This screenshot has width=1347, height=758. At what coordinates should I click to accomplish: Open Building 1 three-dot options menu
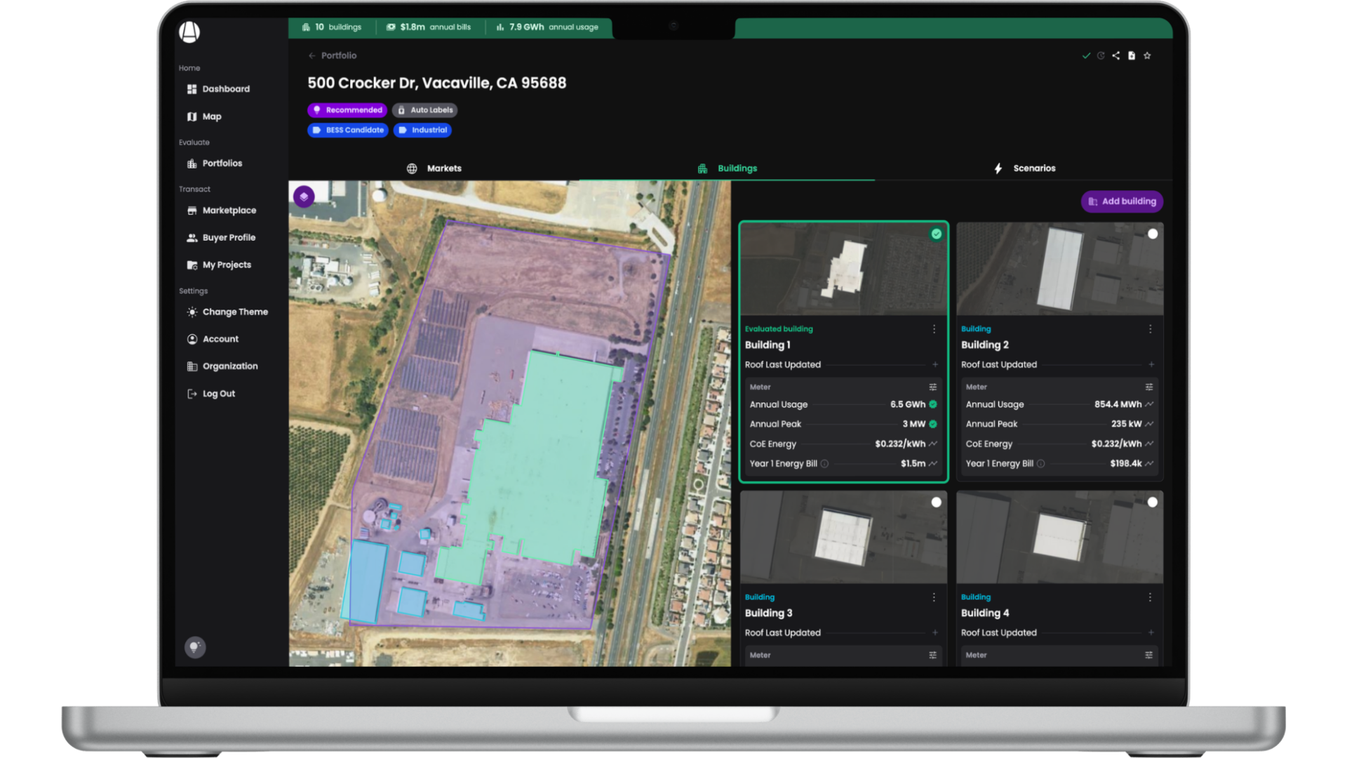(934, 329)
